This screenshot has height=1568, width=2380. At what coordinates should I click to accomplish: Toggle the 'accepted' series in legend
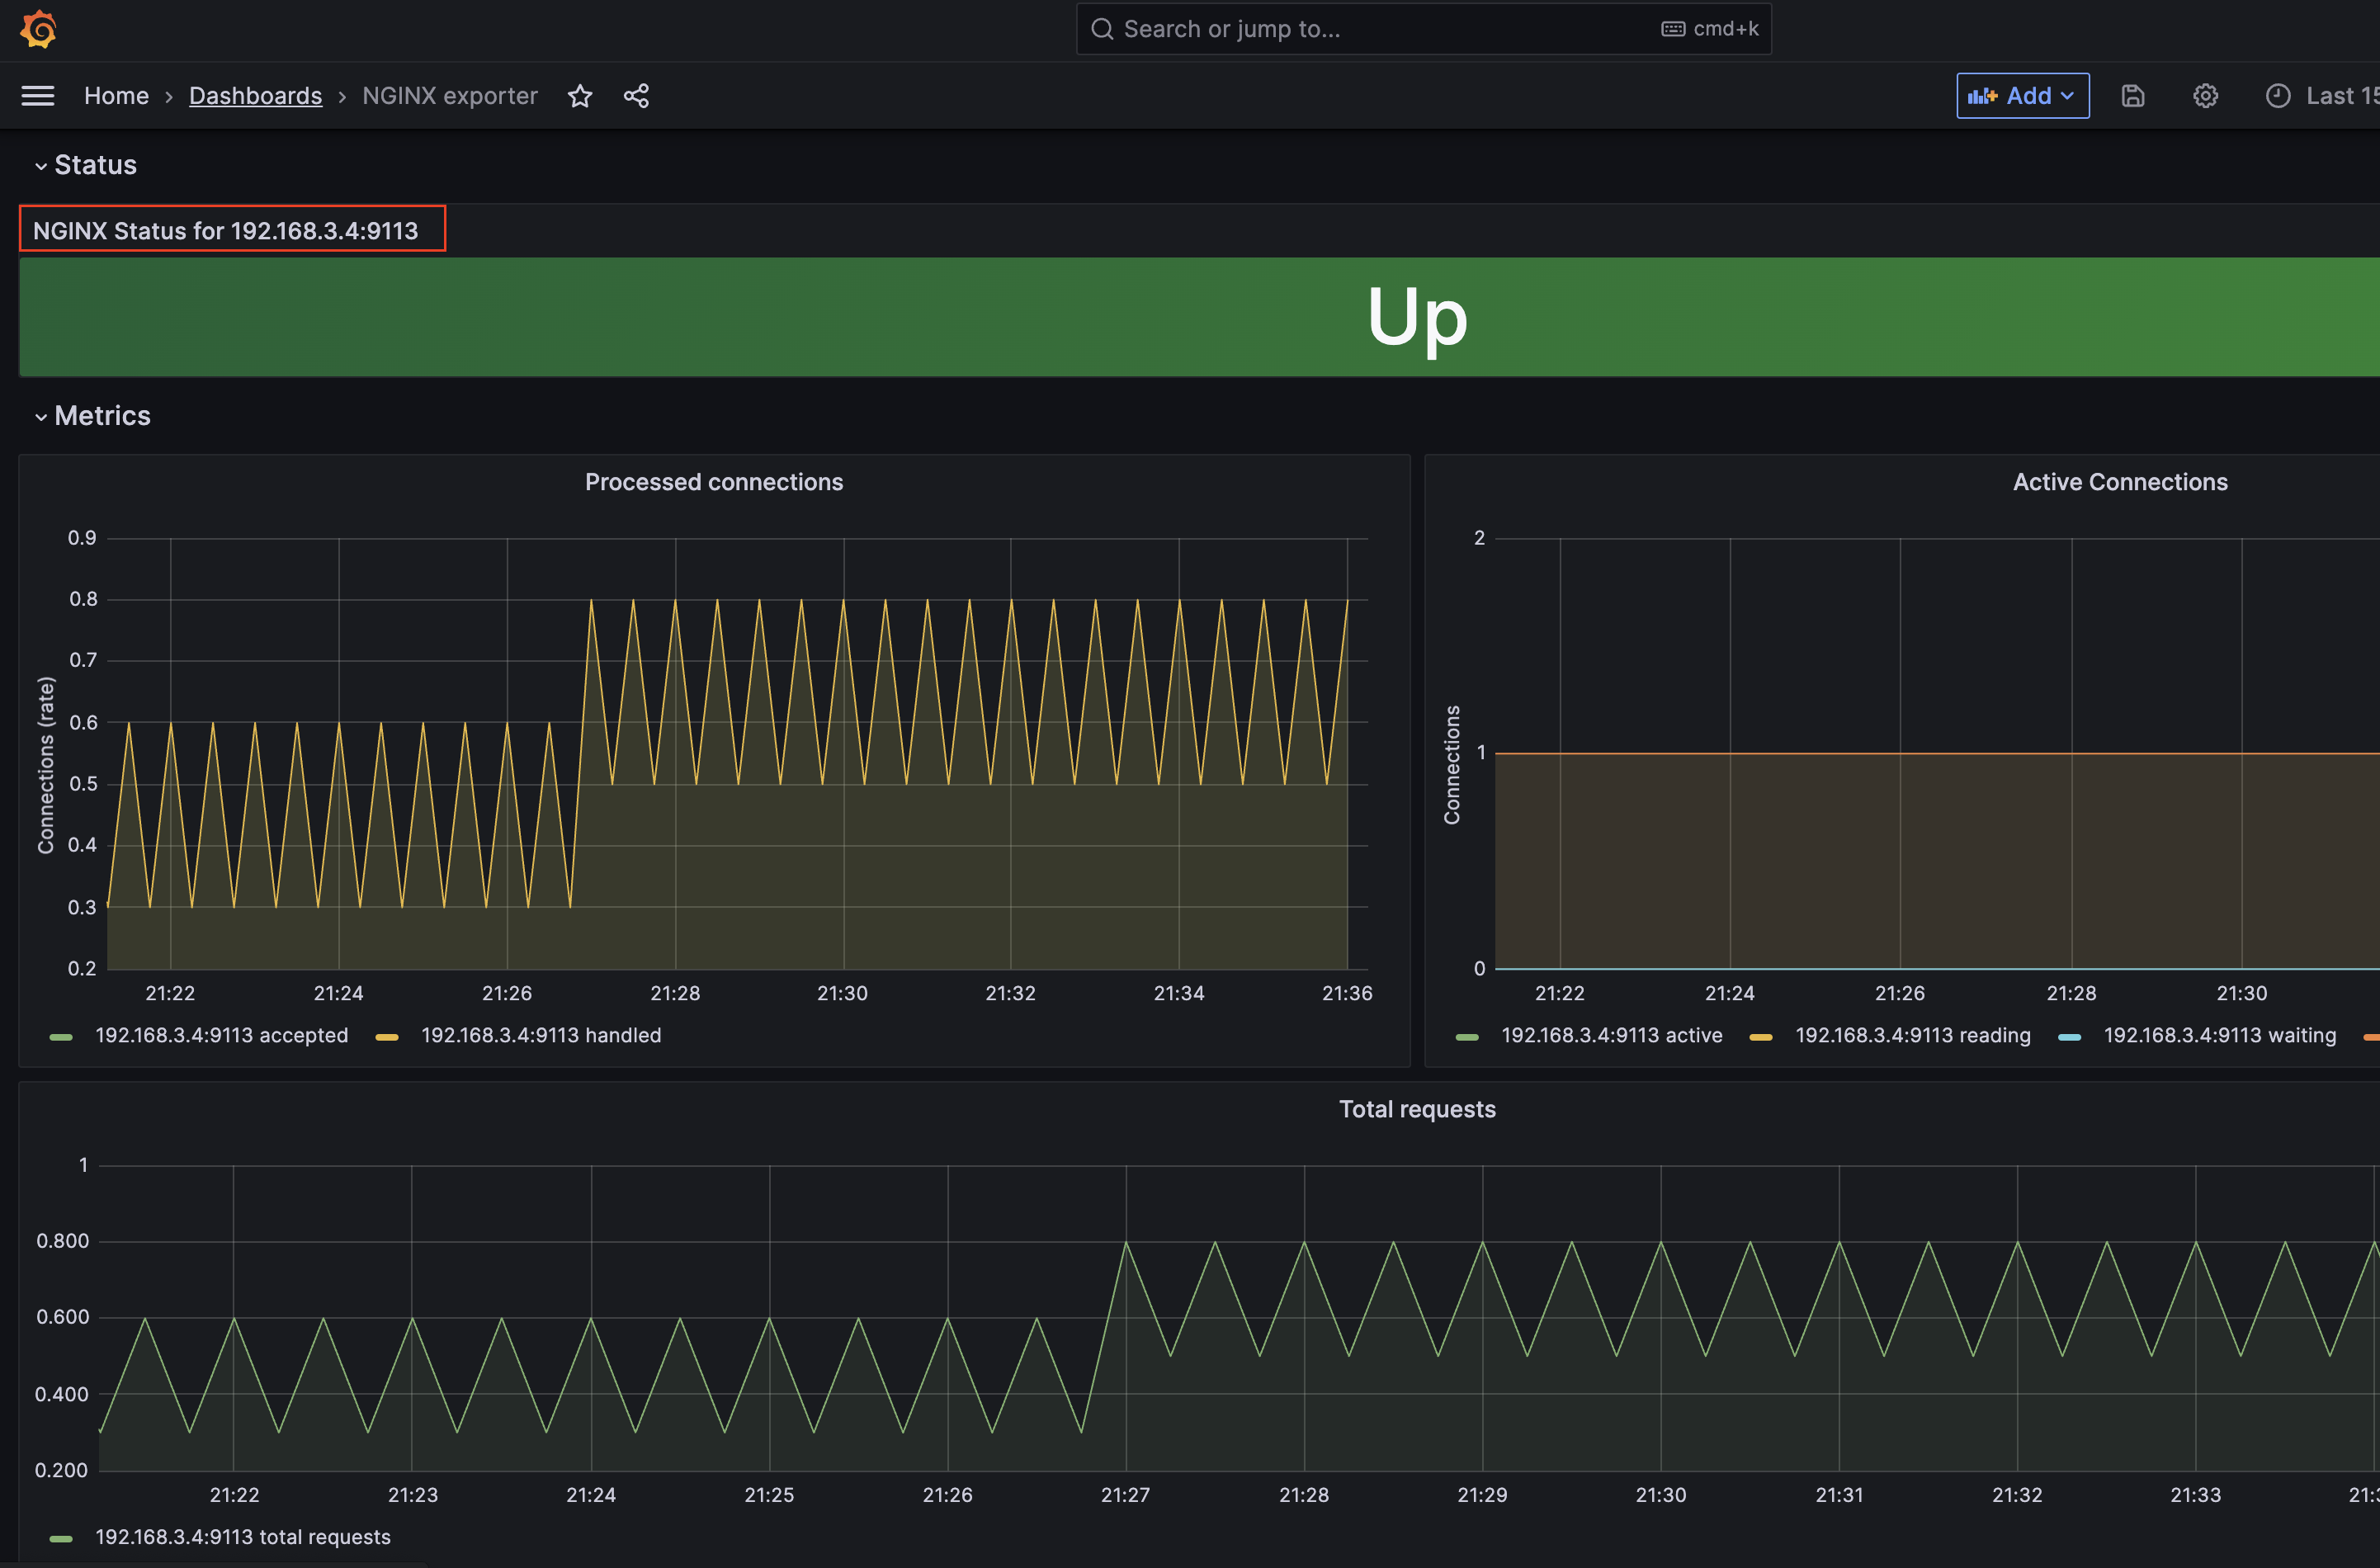tap(221, 1035)
